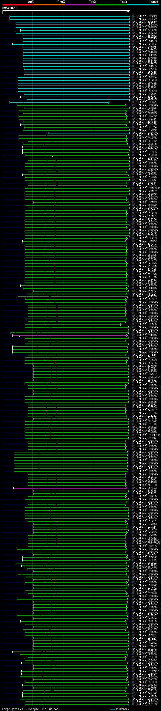Click the UniRef100_Q96P47-2 isoform label

pyautogui.click(x=146, y=435)
